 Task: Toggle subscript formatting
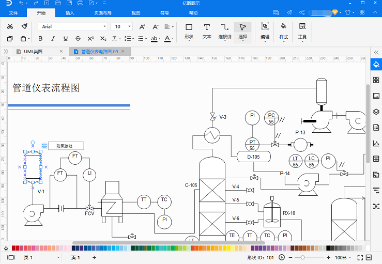click(103, 38)
